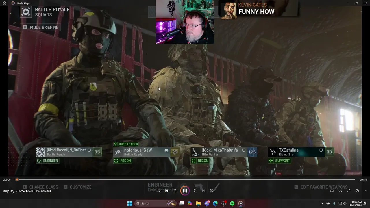
Task: Pause the replay video
Action: pos(185,191)
